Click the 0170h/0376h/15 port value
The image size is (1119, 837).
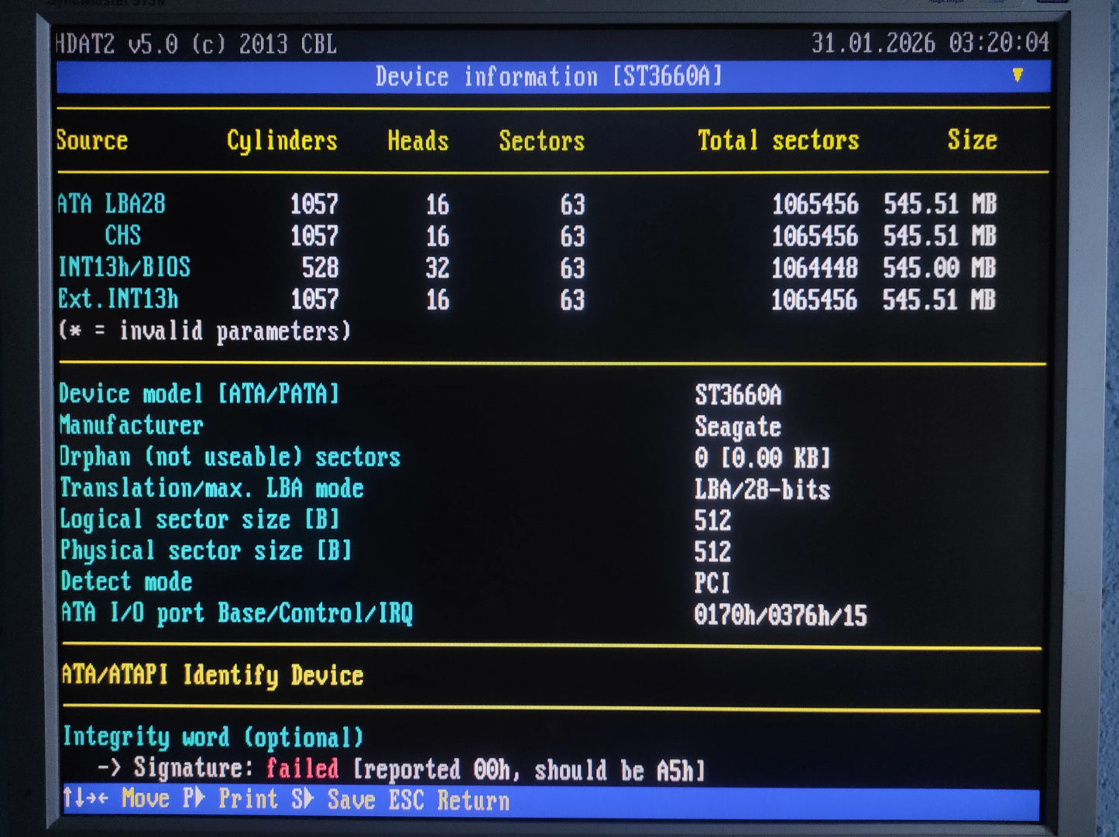[x=781, y=616]
